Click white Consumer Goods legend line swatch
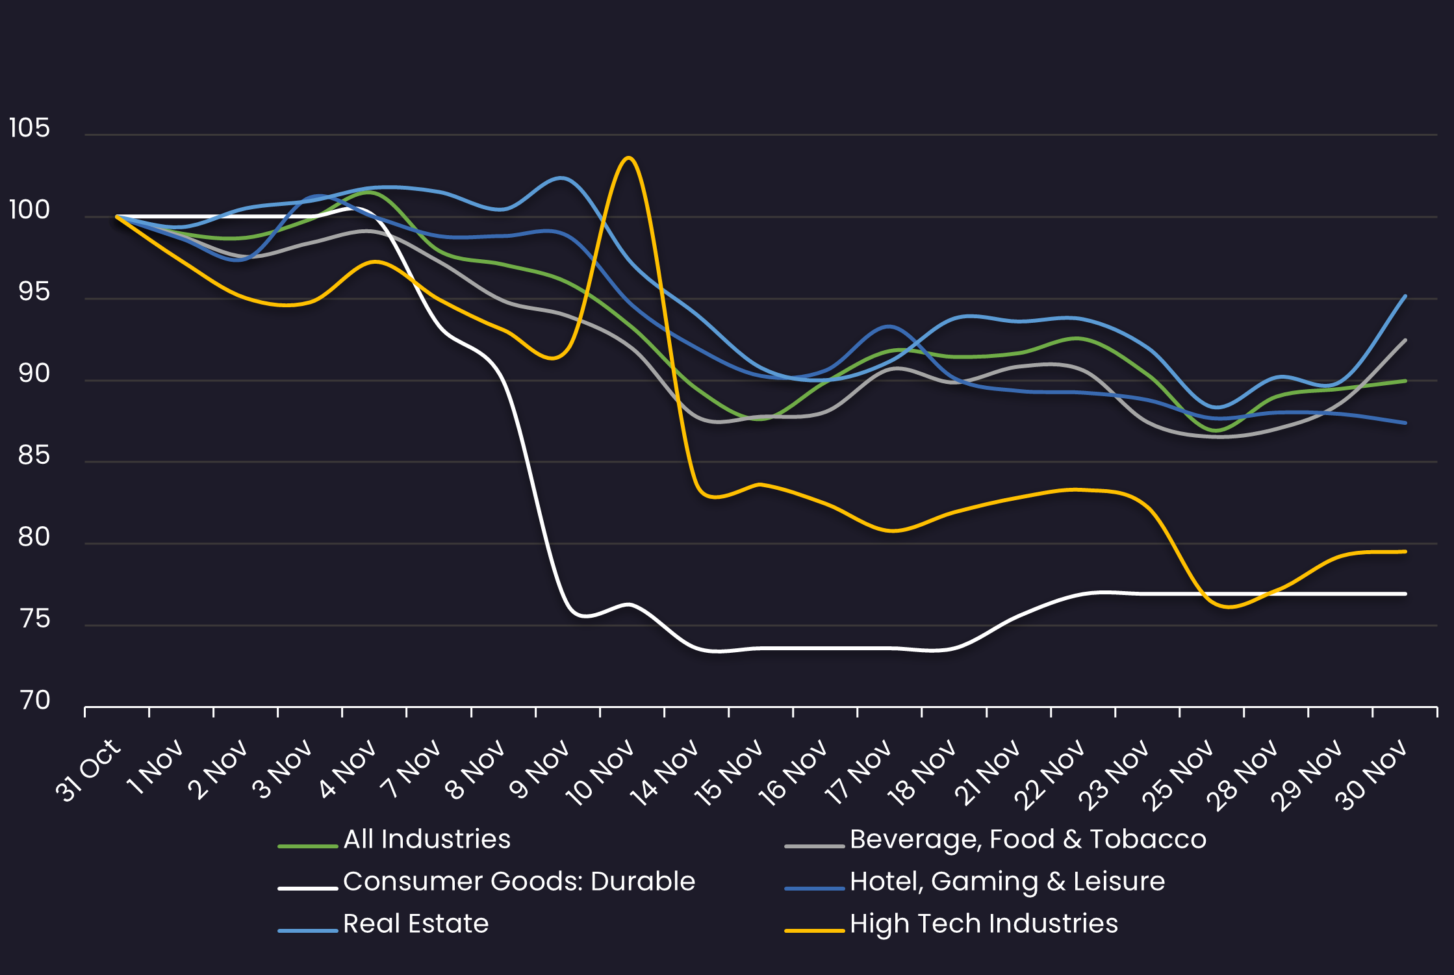Image resolution: width=1454 pixels, height=975 pixels. click(307, 889)
